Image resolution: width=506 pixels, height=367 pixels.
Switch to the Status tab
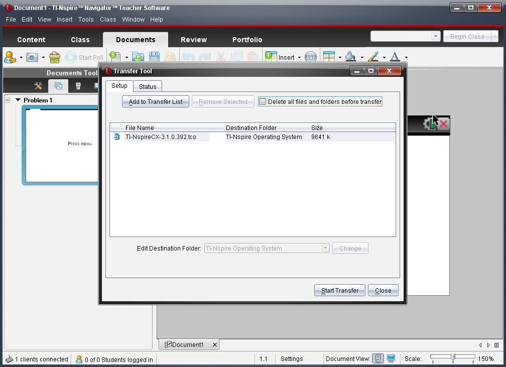point(148,86)
